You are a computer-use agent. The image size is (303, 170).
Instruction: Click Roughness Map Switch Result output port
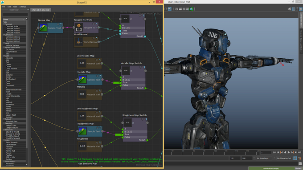[x=147, y=140]
